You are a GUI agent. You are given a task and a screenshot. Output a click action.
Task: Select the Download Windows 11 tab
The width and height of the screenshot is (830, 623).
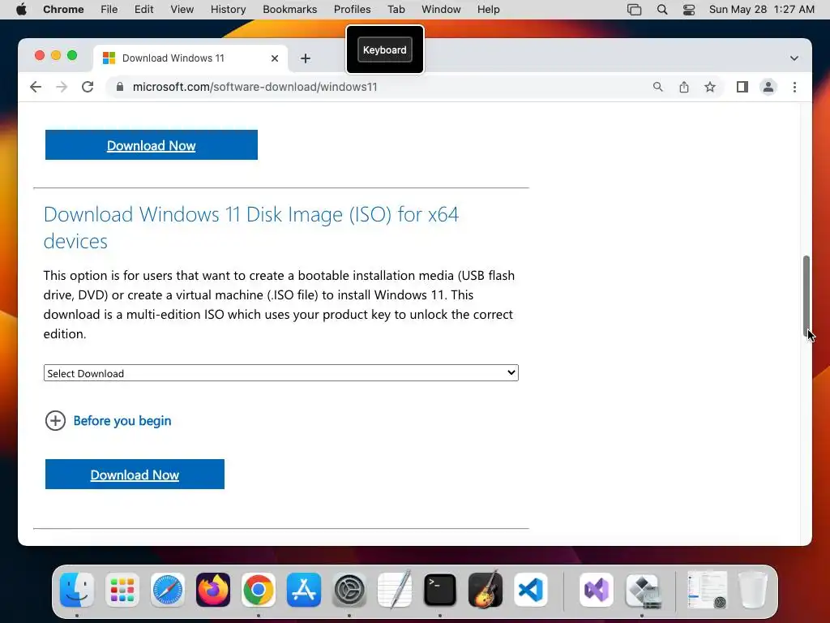coord(190,58)
